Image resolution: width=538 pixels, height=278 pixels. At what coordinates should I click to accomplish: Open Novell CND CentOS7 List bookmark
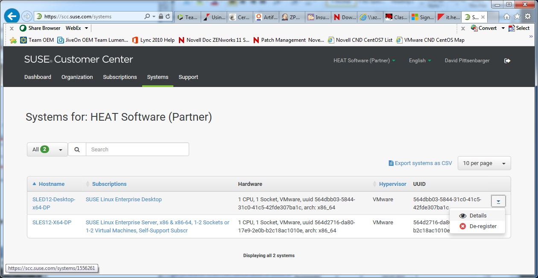(x=360, y=40)
